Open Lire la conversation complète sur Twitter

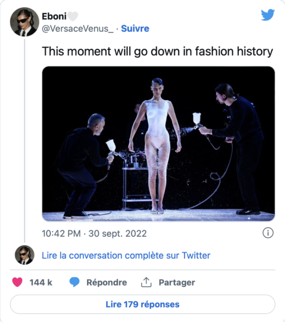[x=126, y=255]
